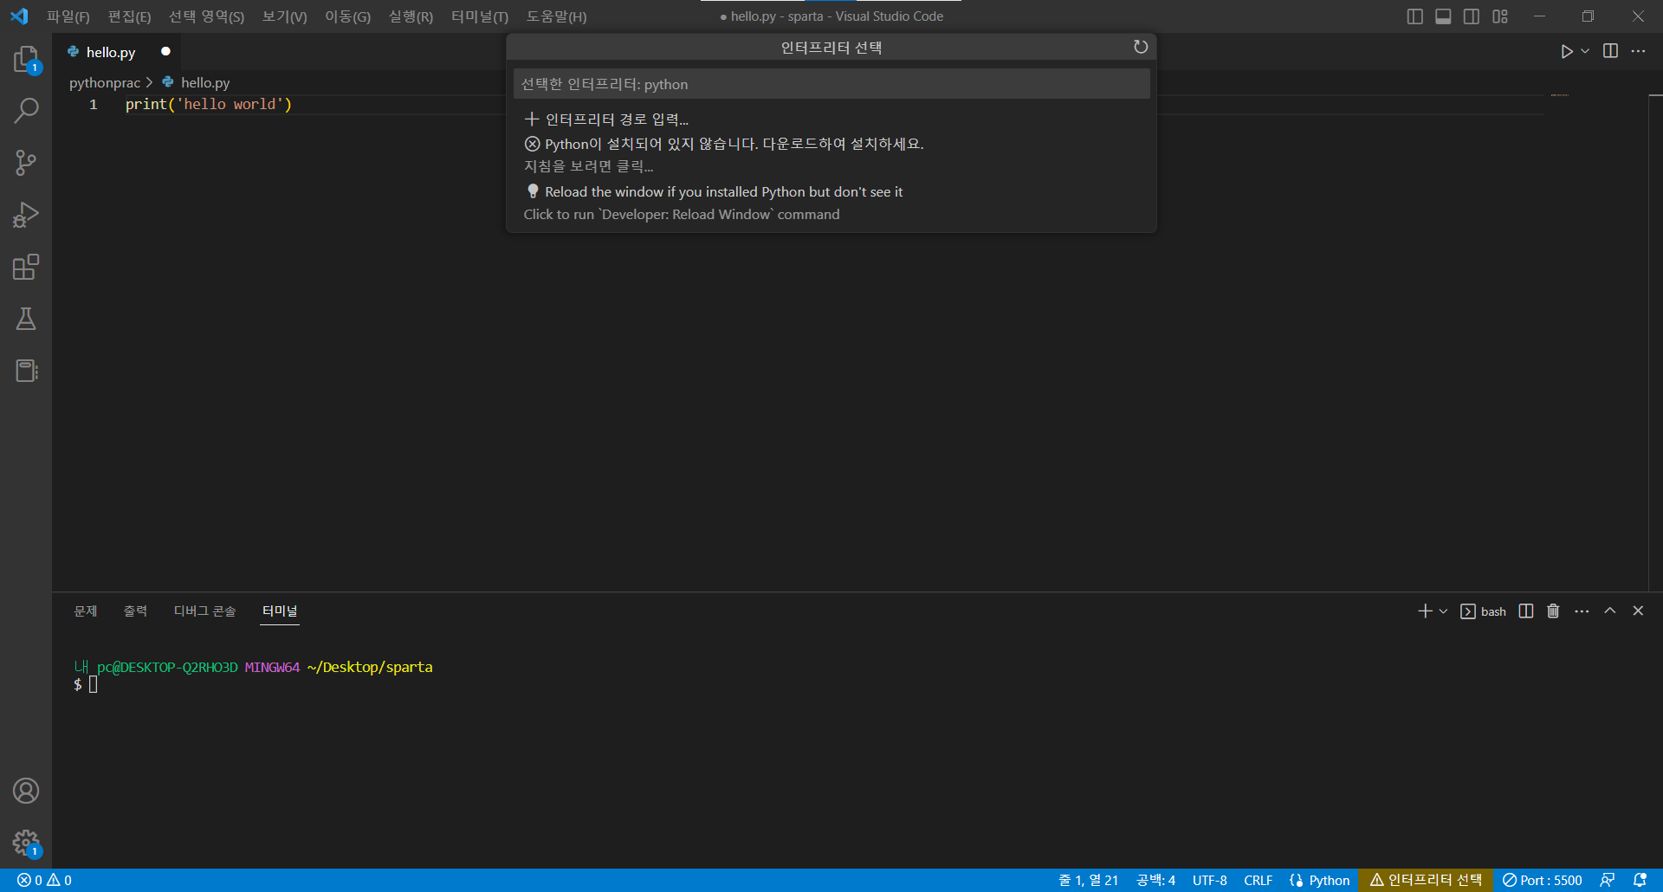Image resolution: width=1663 pixels, height=892 pixels.
Task: Toggle the secondary side bar layout
Action: [1472, 16]
